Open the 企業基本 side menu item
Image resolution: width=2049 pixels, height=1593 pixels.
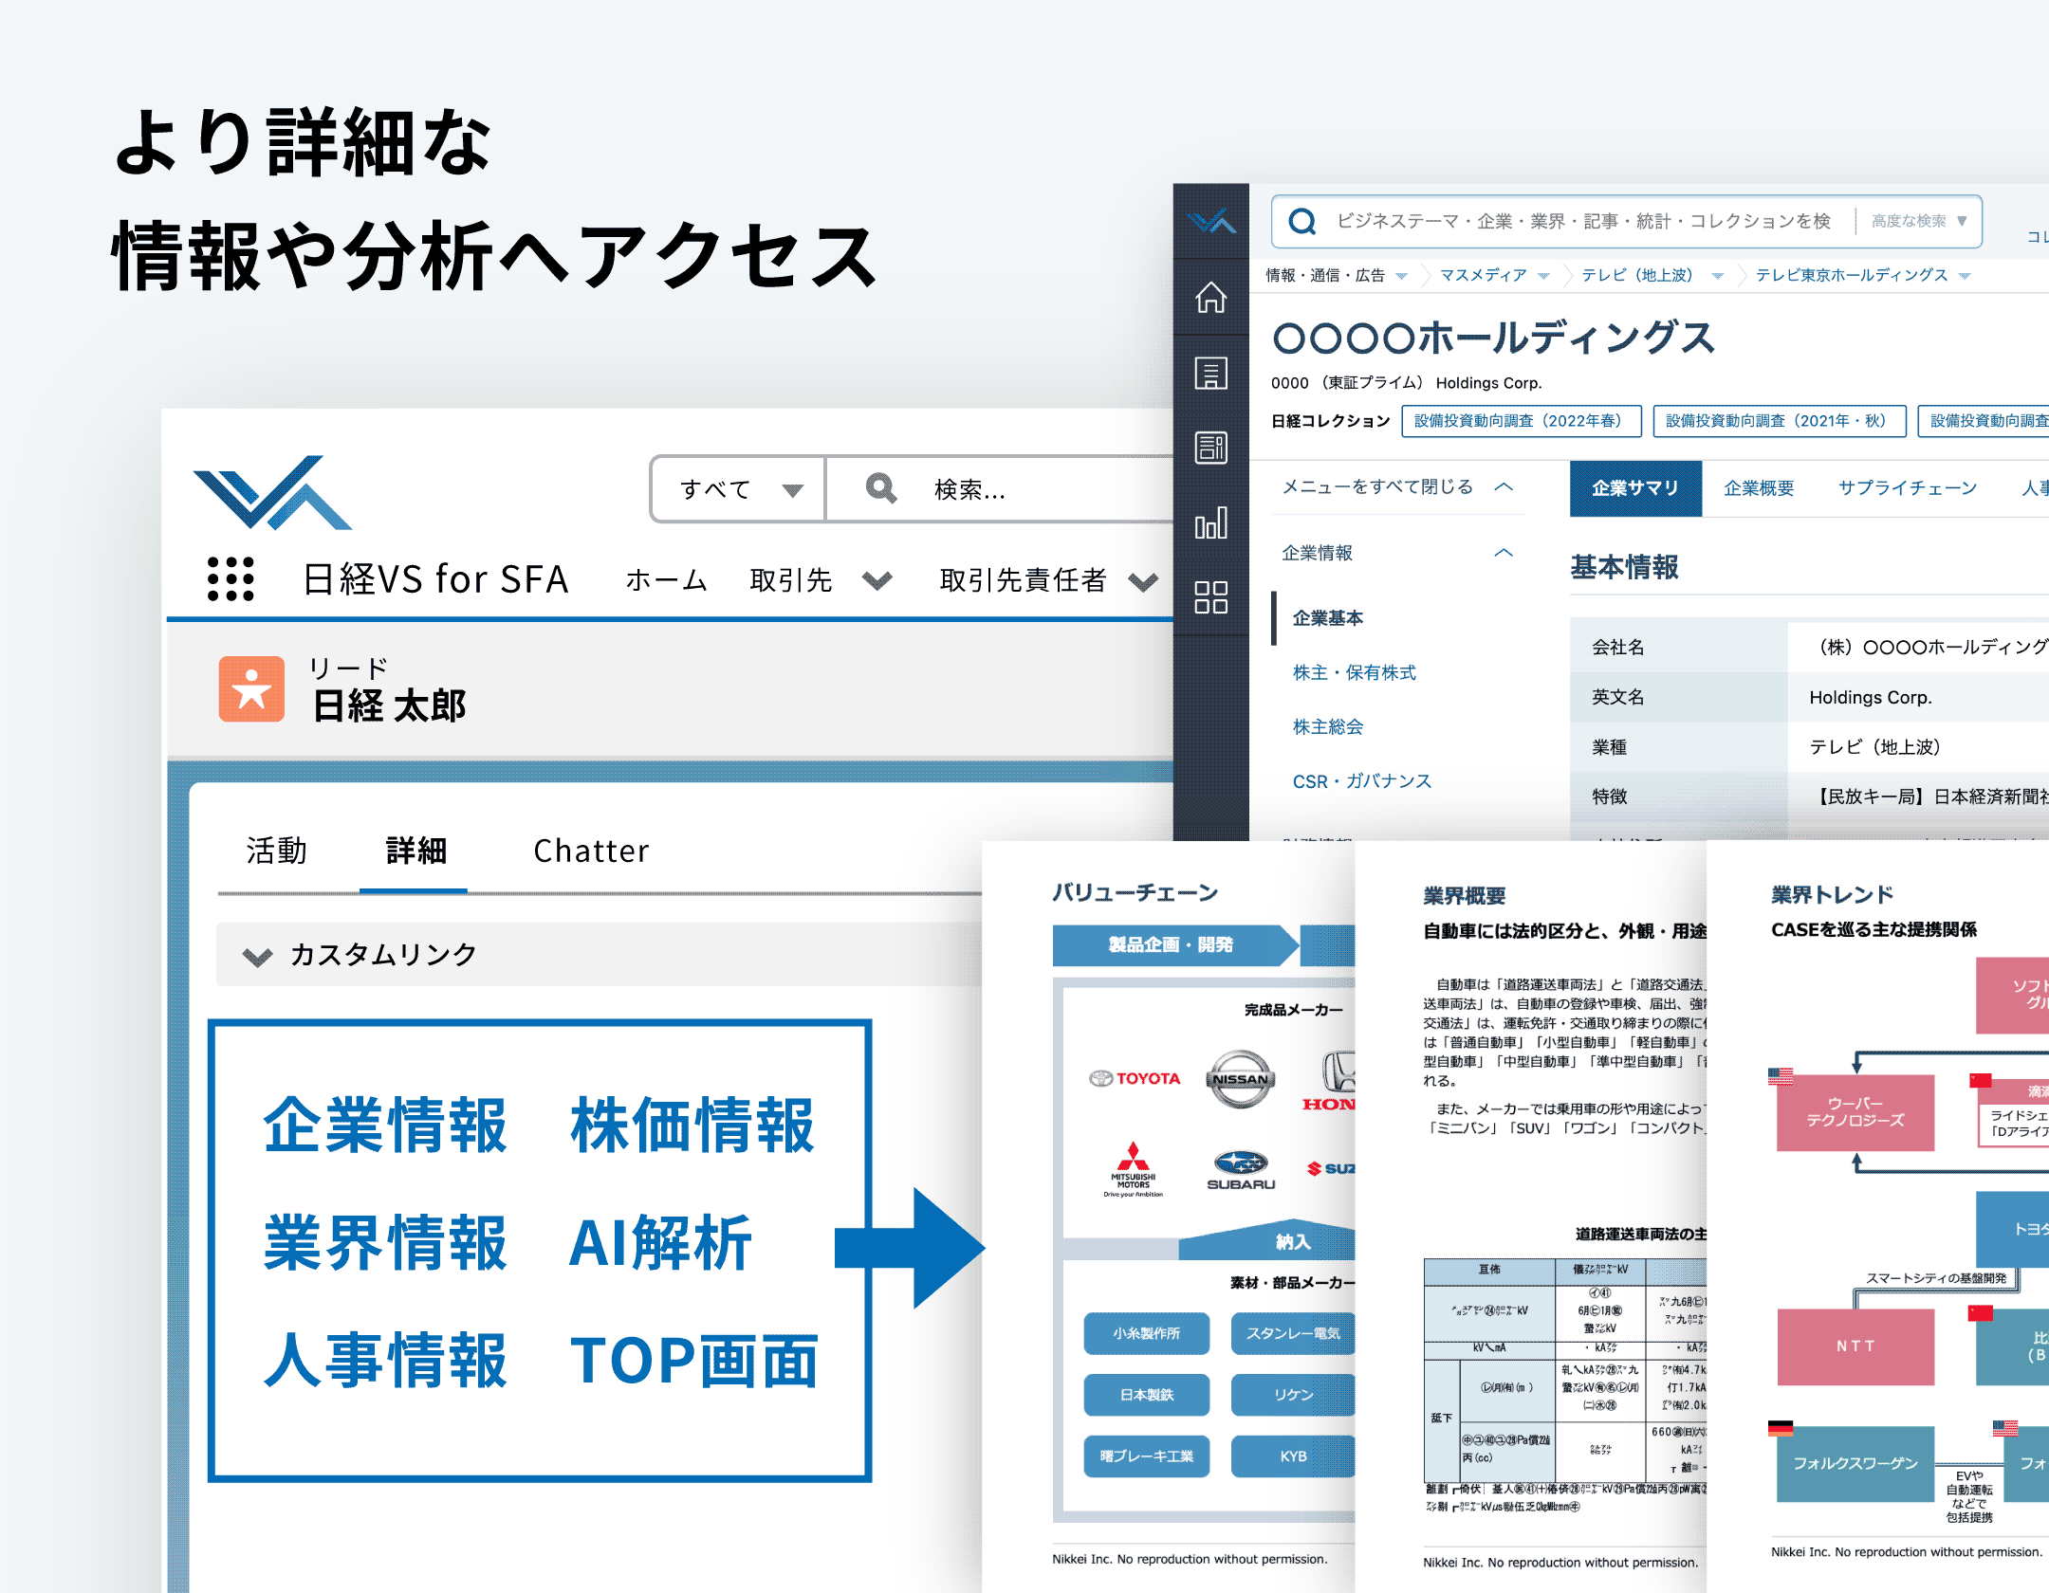click(1327, 618)
